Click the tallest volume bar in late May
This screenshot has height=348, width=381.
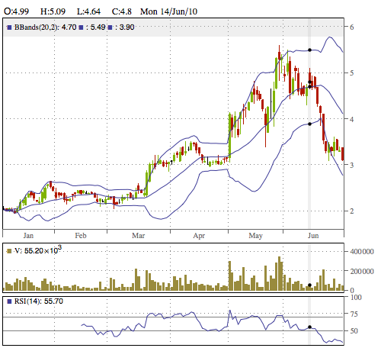(280, 273)
